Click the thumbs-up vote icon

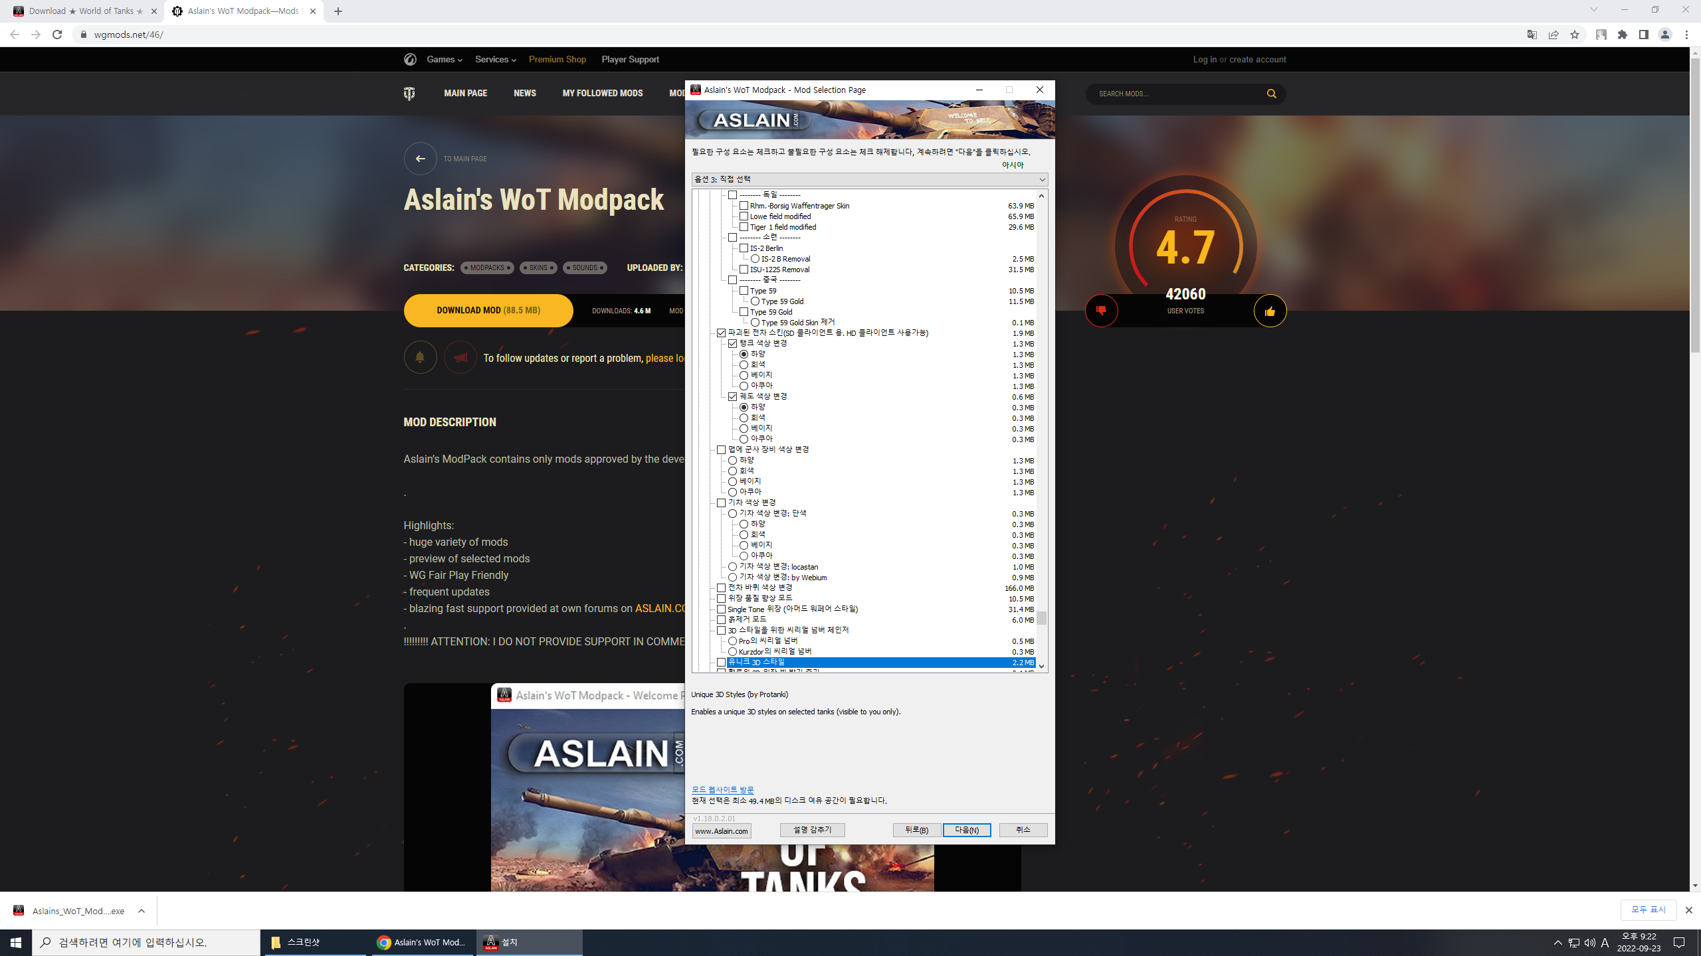point(1270,311)
